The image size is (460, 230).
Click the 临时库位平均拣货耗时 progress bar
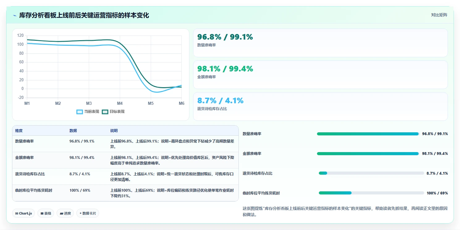pos(371,193)
